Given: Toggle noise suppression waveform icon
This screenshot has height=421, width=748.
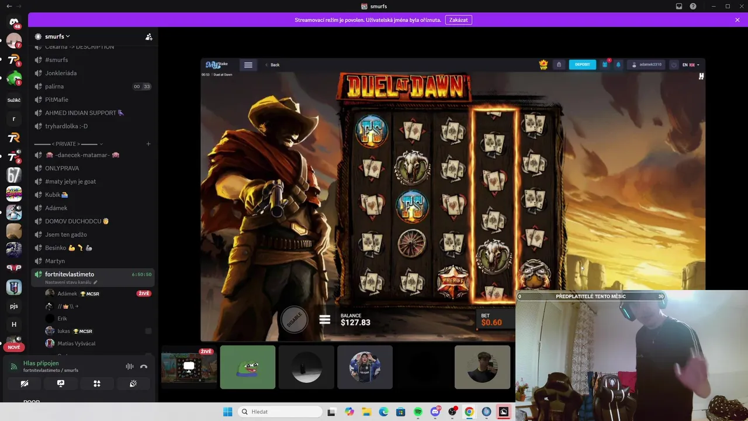Looking at the screenshot, I should click(x=129, y=367).
